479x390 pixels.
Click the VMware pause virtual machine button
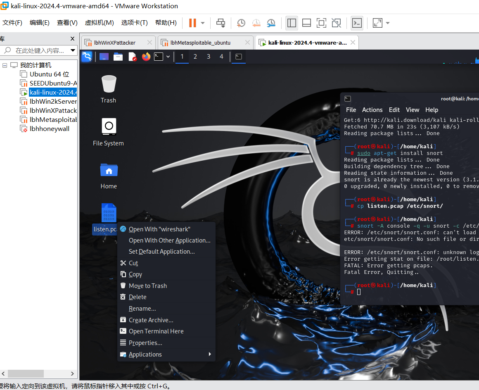pos(192,23)
